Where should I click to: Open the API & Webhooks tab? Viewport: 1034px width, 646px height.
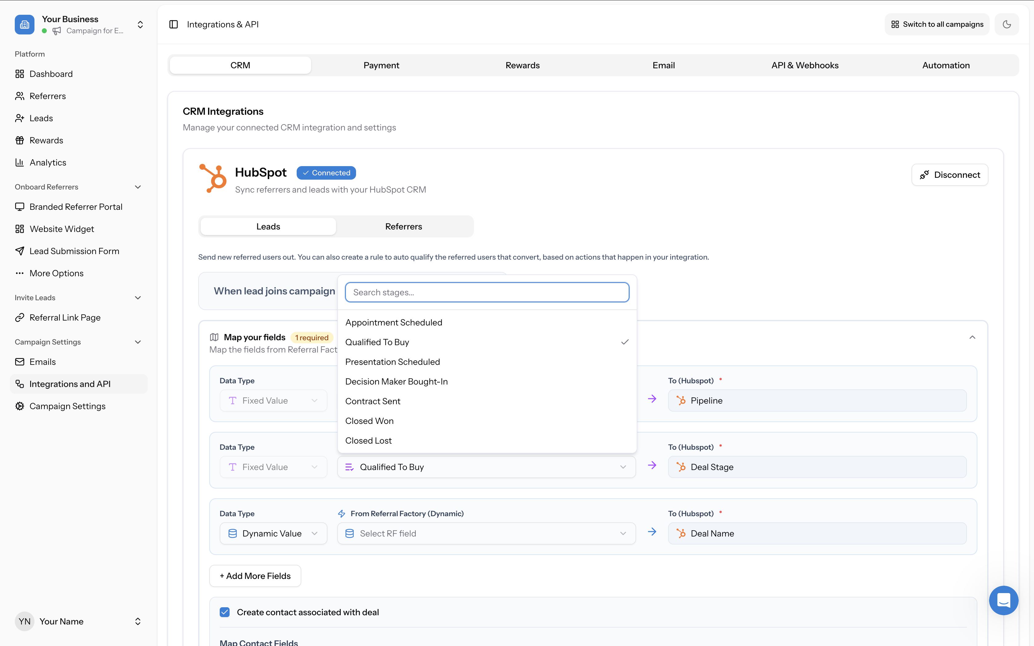(804, 65)
